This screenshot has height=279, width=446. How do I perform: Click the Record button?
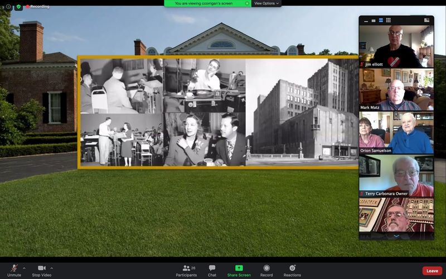(266, 271)
